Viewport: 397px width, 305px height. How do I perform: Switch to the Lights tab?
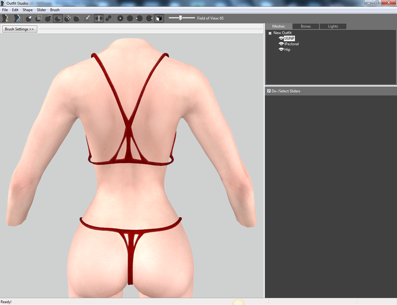pyautogui.click(x=333, y=26)
